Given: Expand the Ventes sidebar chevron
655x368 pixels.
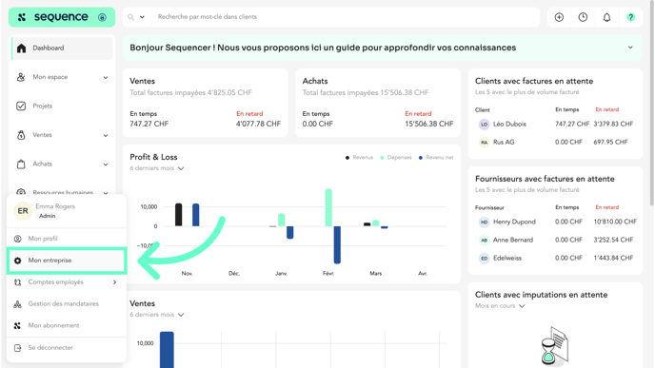Looking at the screenshot, I should pyautogui.click(x=106, y=135).
